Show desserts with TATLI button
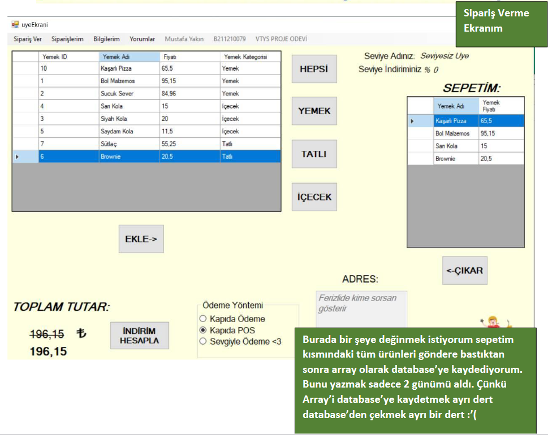This screenshot has height=435, width=548. tap(314, 154)
